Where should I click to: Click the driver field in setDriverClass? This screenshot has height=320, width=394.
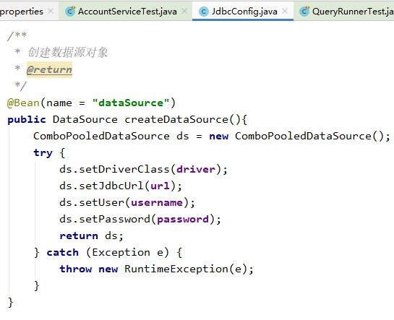(196, 170)
